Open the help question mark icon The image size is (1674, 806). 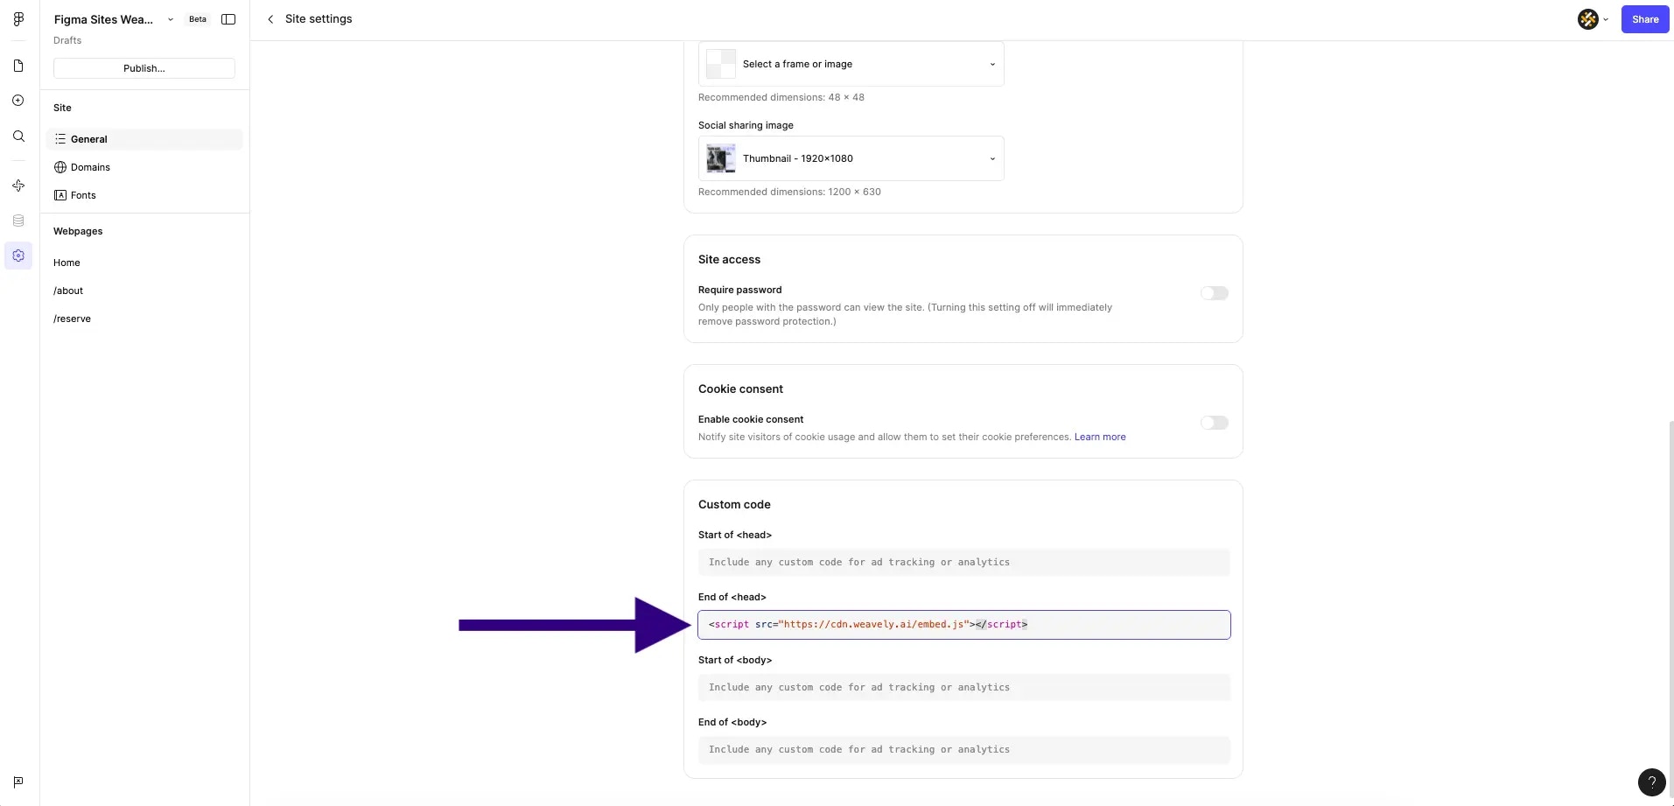[x=1650, y=782]
